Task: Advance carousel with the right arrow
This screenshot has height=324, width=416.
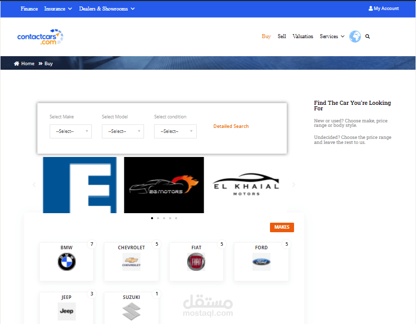Action: 294,185
